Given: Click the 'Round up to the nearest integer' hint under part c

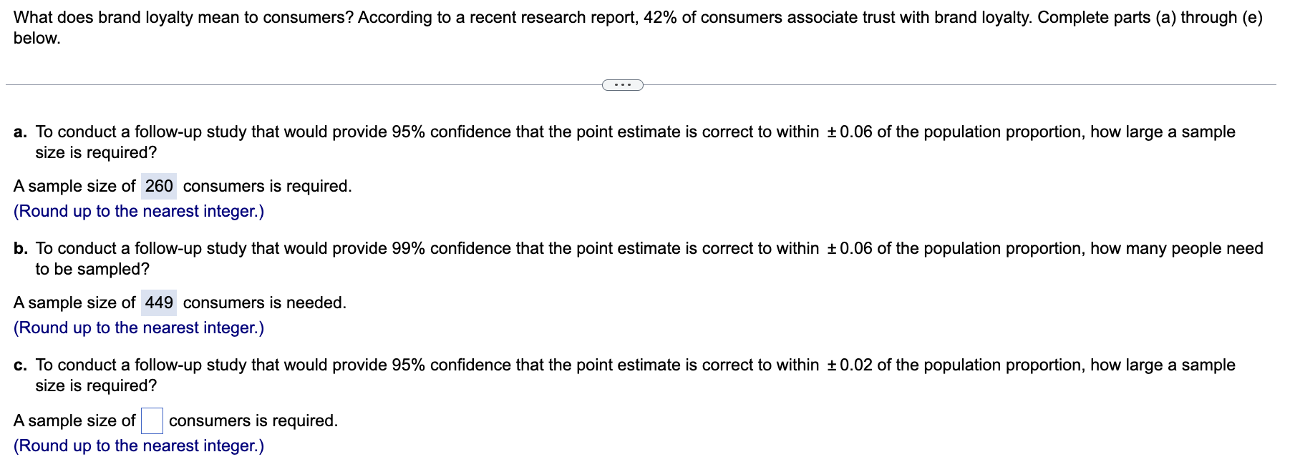Looking at the screenshot, I should pyautogui.click(x=138, y=446).
